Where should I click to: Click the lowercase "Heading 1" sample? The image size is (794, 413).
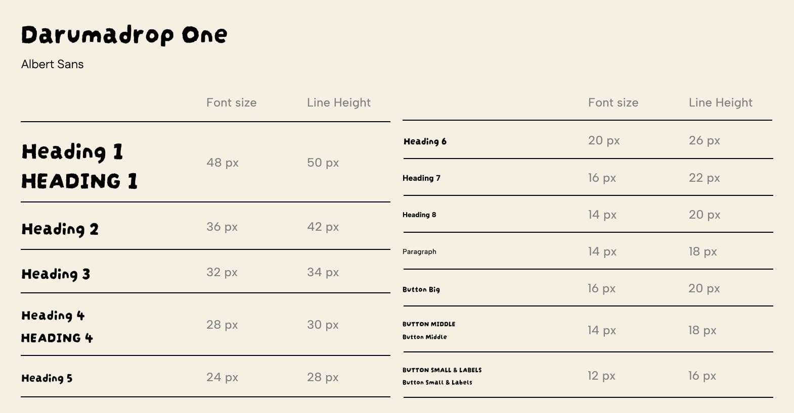click(72, 151)
